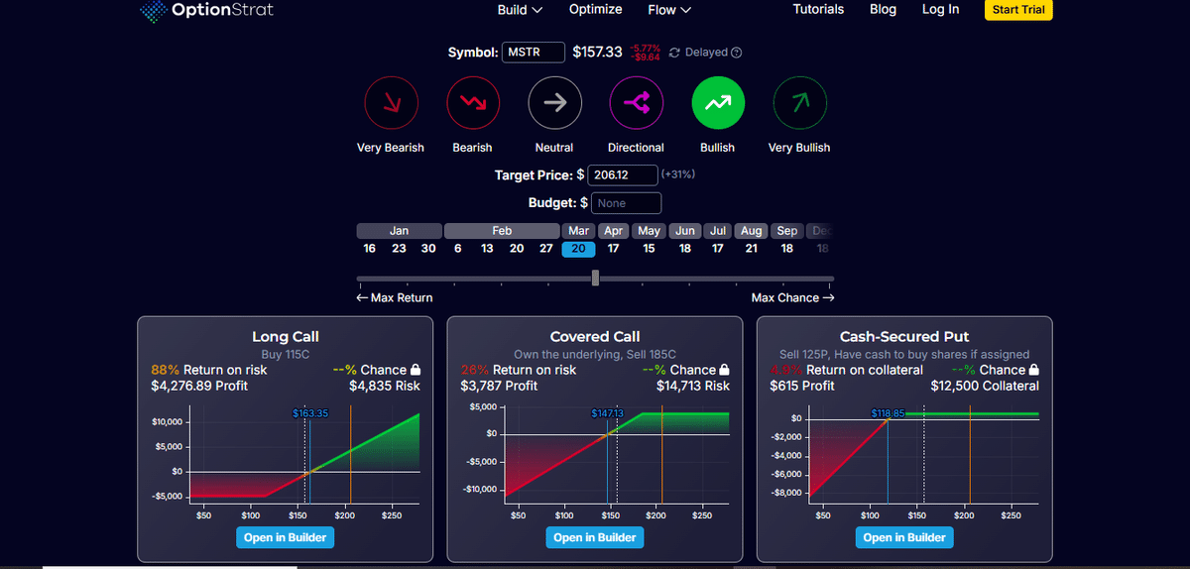Click the Cash-Secured Put card title
This screenshot has height=569, width=1190.
click(x=904, y=337)
